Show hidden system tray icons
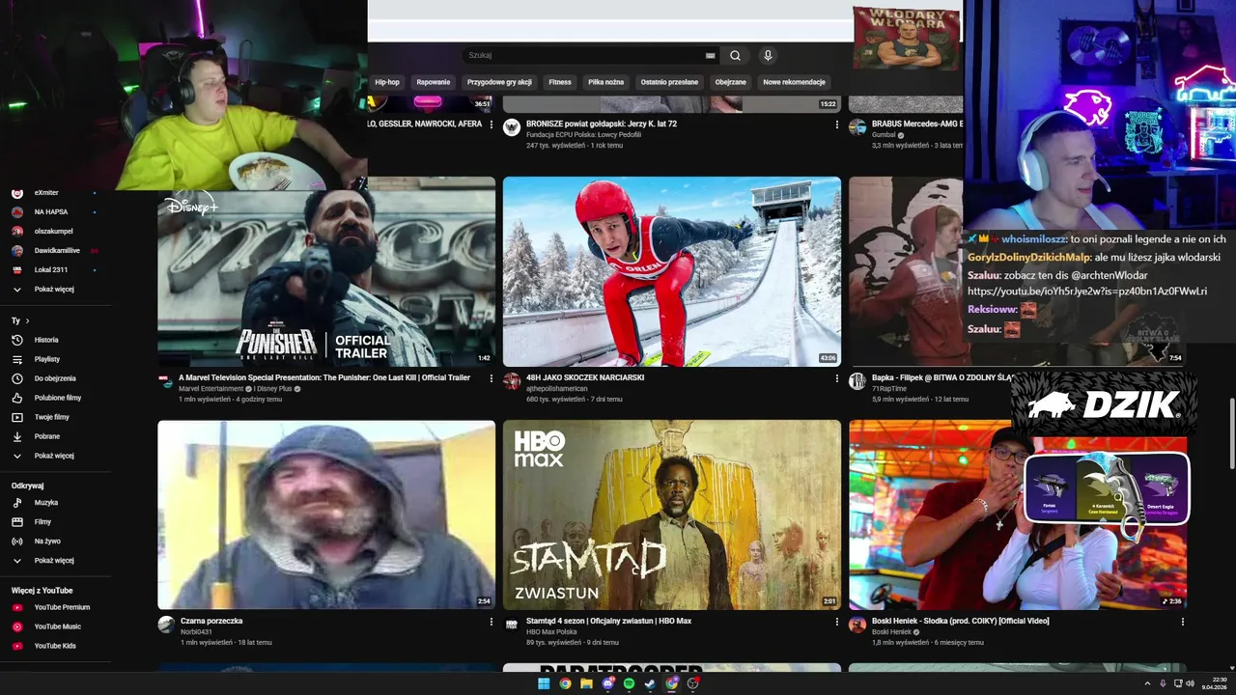 coord(1146,683)
